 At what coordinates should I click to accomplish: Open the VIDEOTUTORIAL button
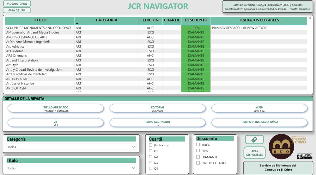coord(17,3)
